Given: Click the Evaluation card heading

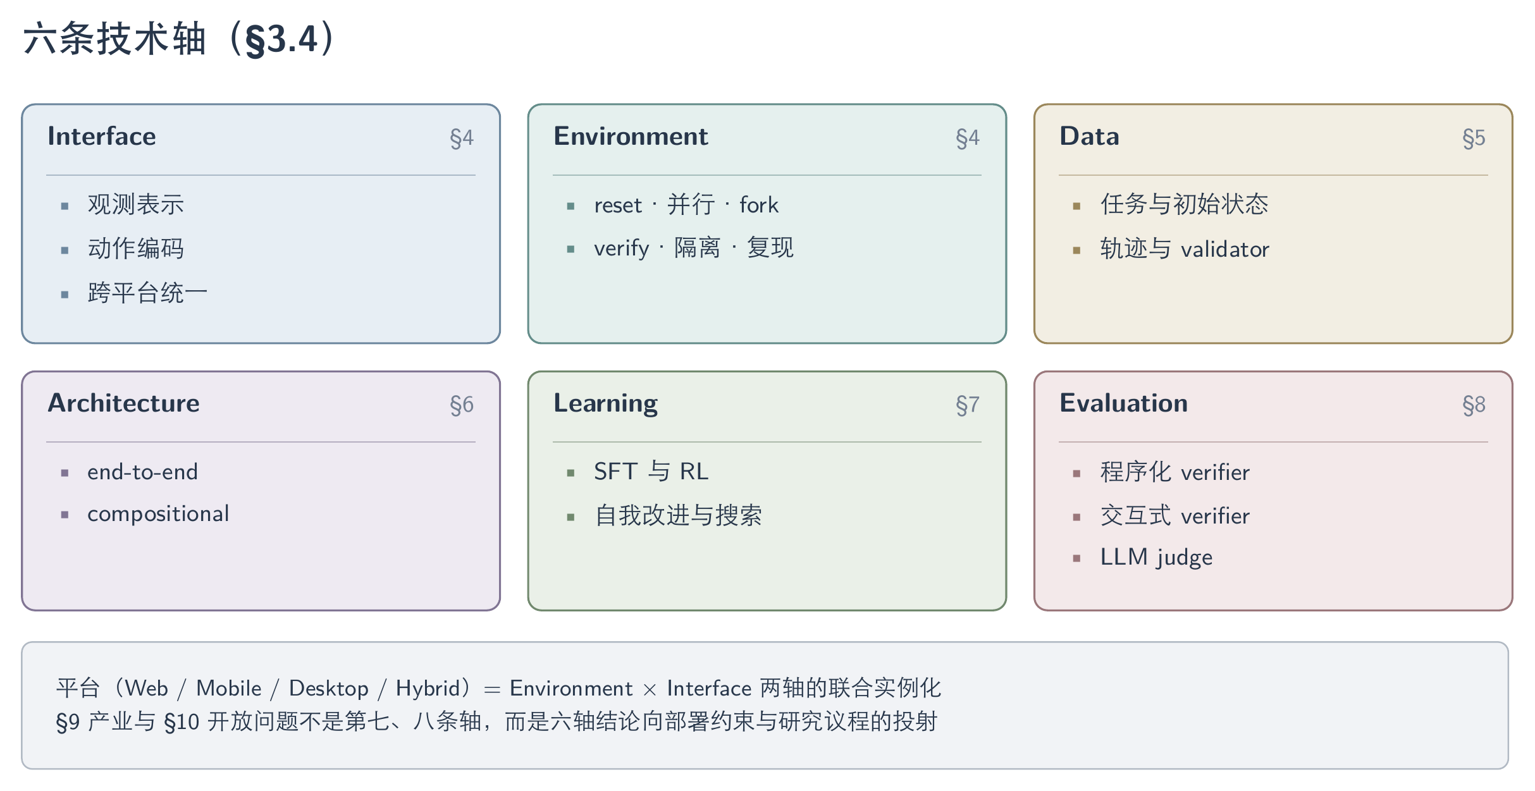Looking at the screenshot, I should pos(1123,403).
